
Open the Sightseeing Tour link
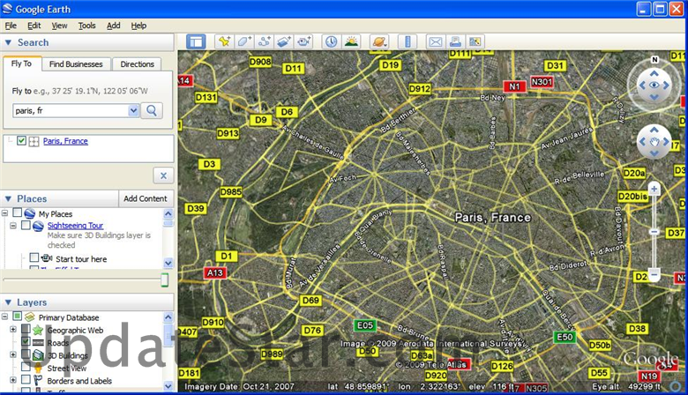pyautogui.click(x=75, y=226)
